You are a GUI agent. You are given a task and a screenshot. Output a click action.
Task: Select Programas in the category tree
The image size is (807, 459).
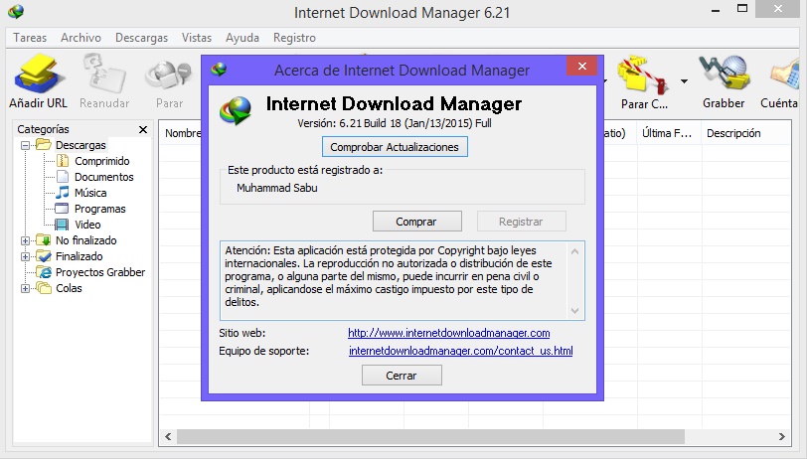(x=99, y=209)
